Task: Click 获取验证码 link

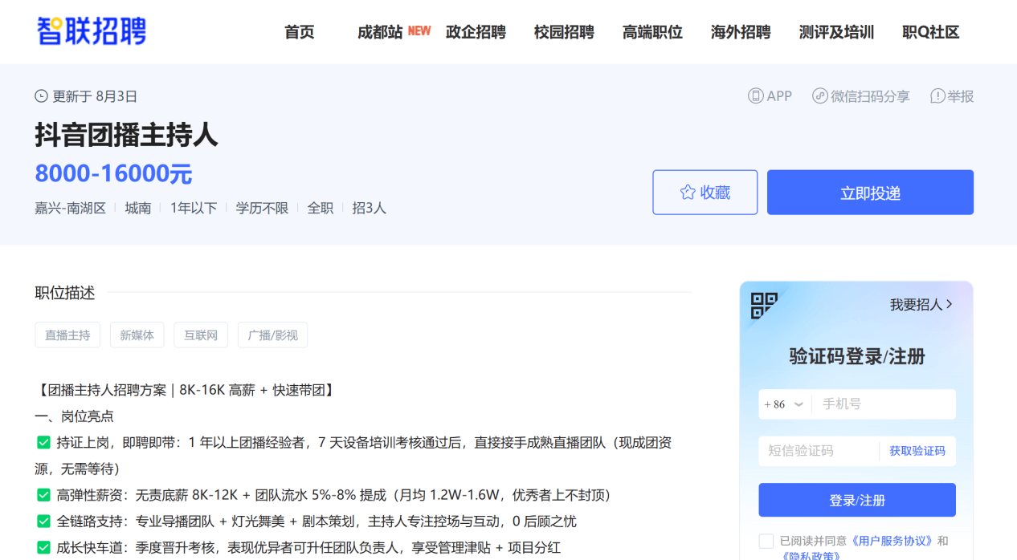Action: [x=917, y=451]
